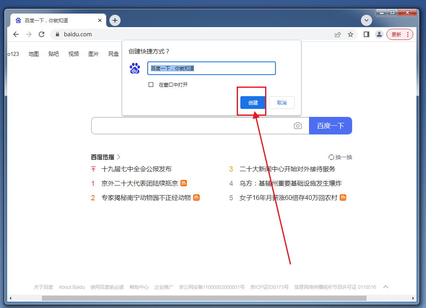This screenshot has height=308, width=426.
Task: Click 信息网络传播视听节目许可证 0110516 text
Action: (x=335, y=287)
